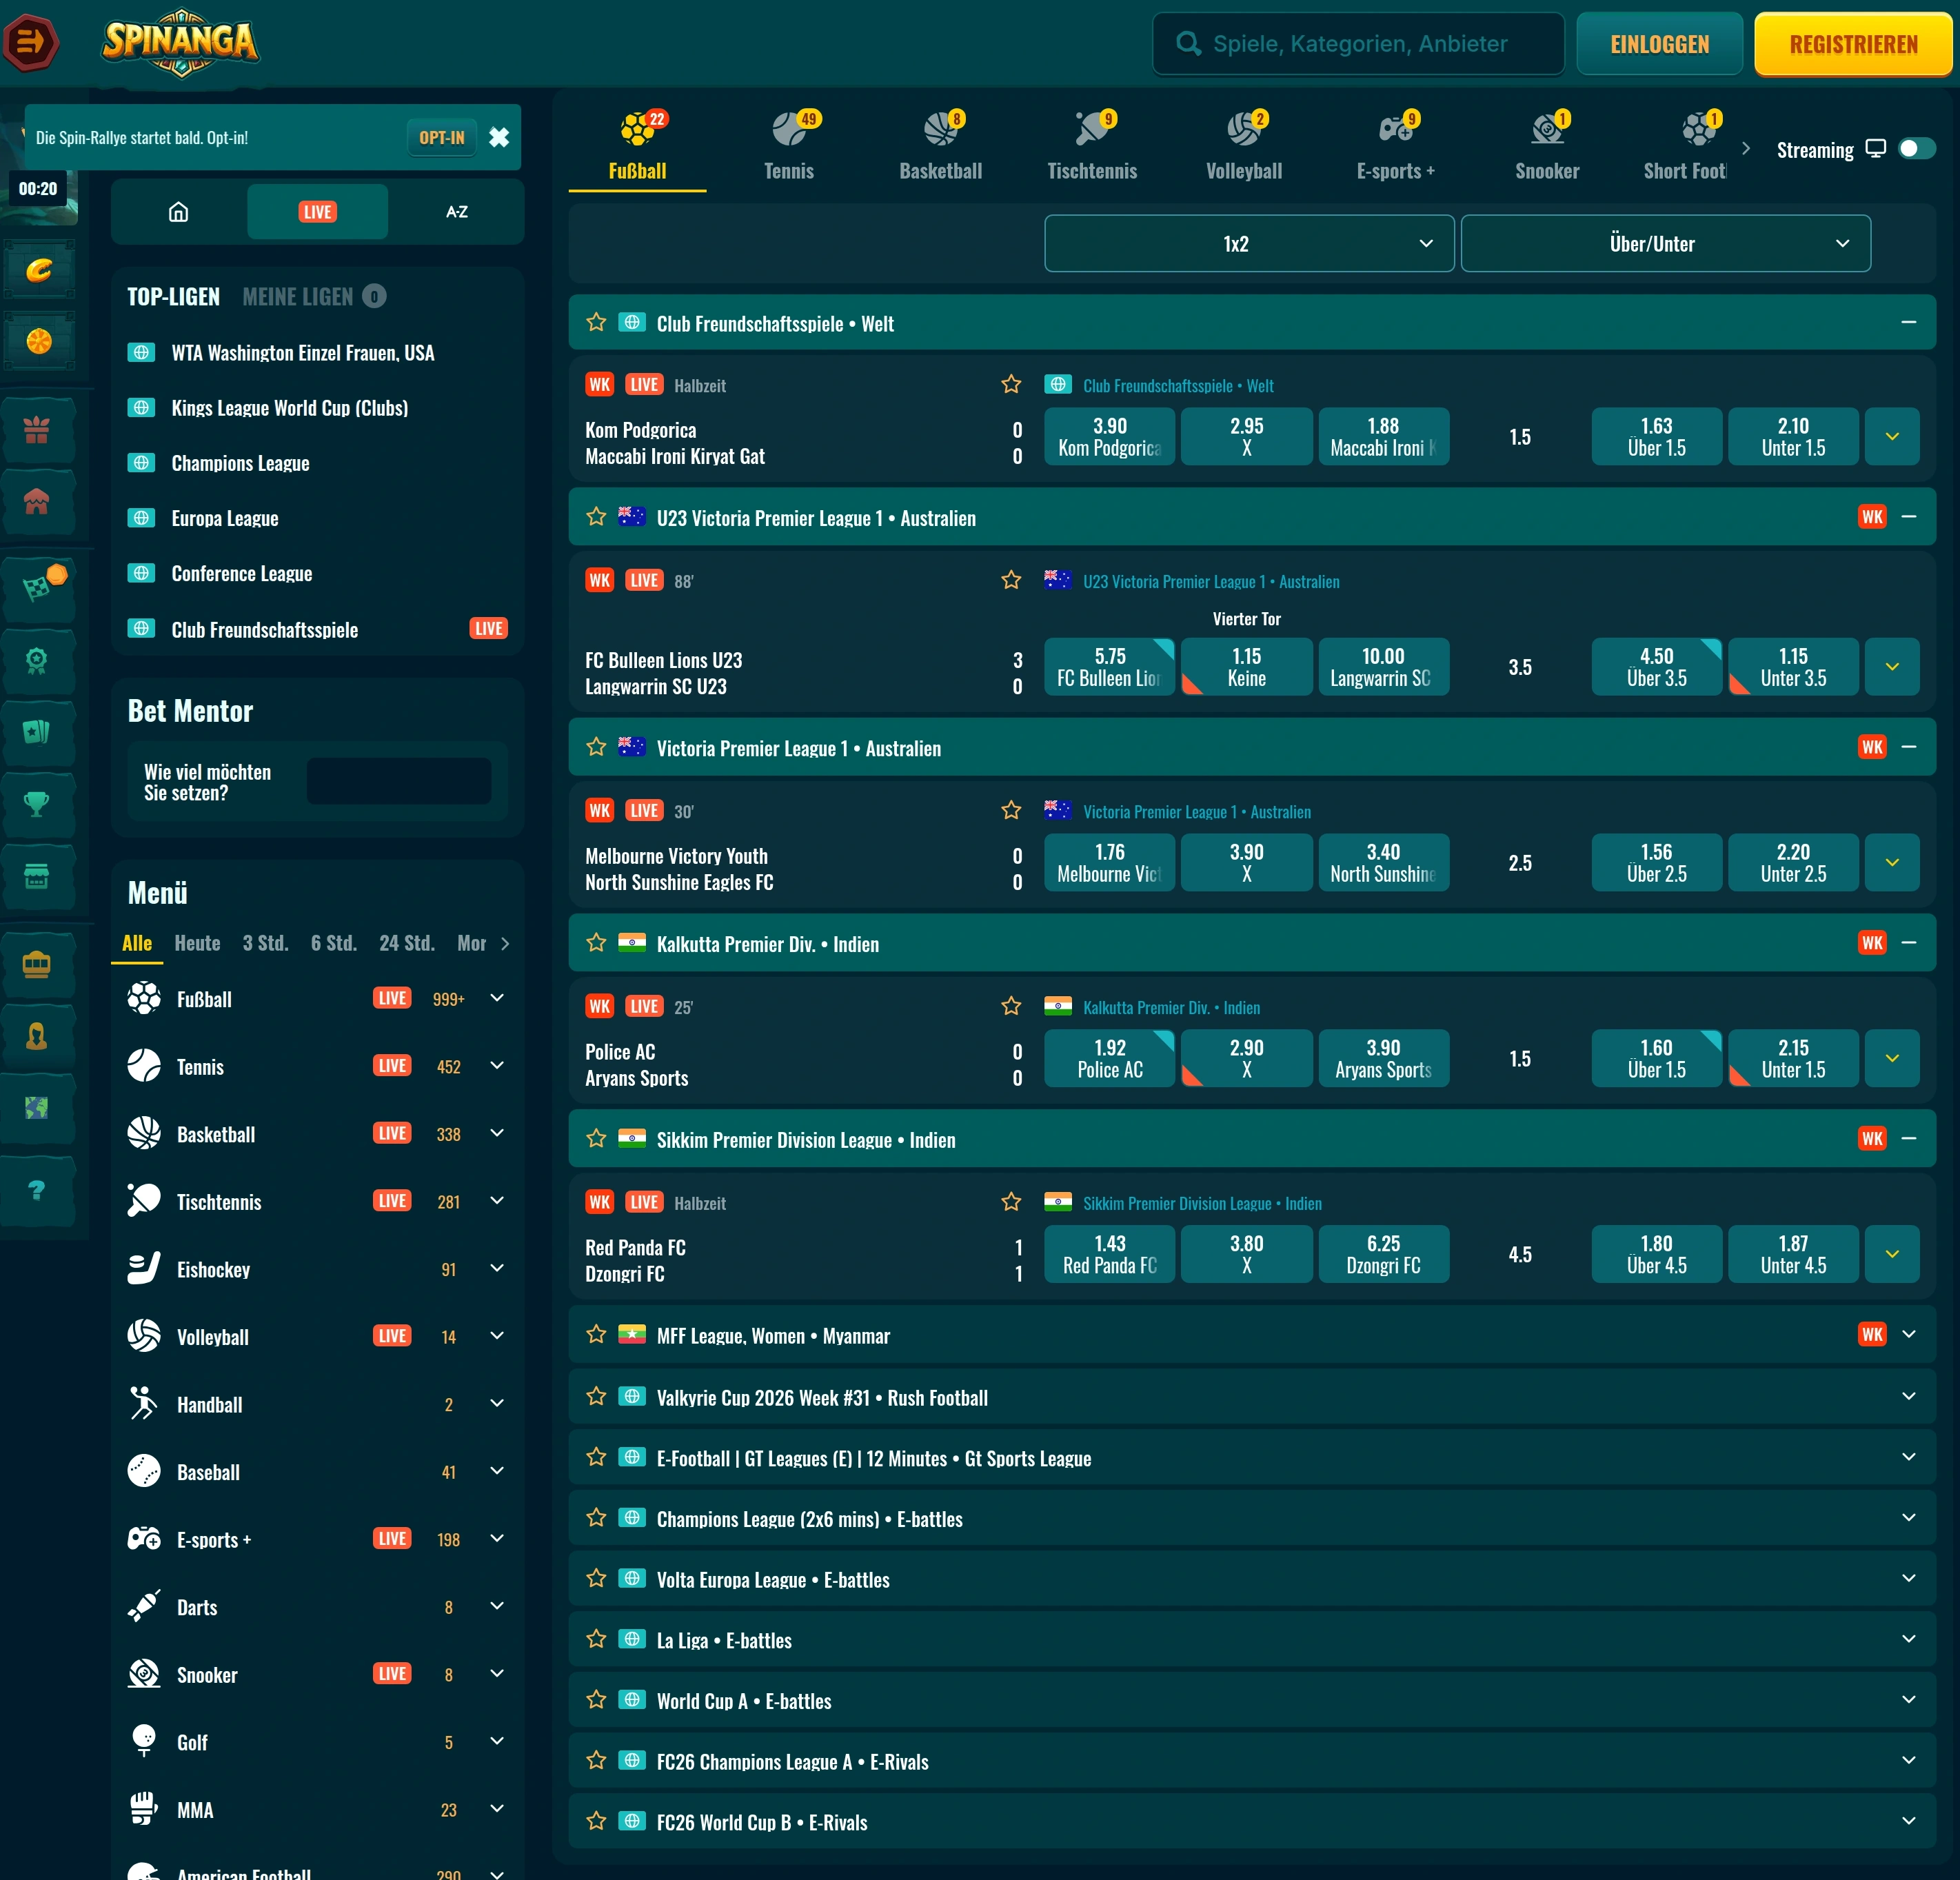Bet on 3.90 Kom Podgorica odds

[x=1109, y=436]
